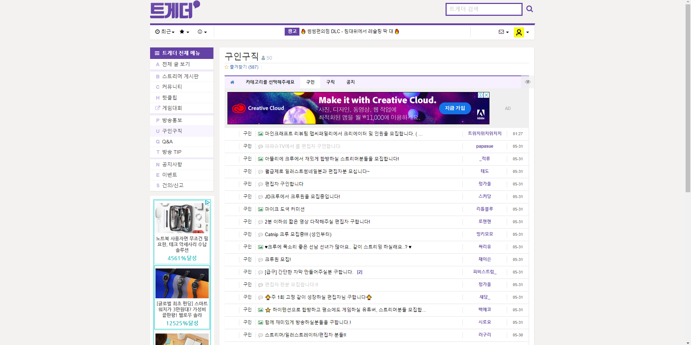The image size is (691, 345).
Task: Click the ad info icon on banner
Action: (481, 95)
